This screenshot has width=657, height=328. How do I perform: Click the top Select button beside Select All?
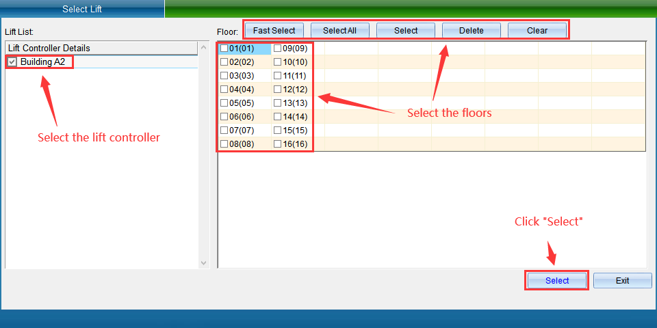click(406, 31)
